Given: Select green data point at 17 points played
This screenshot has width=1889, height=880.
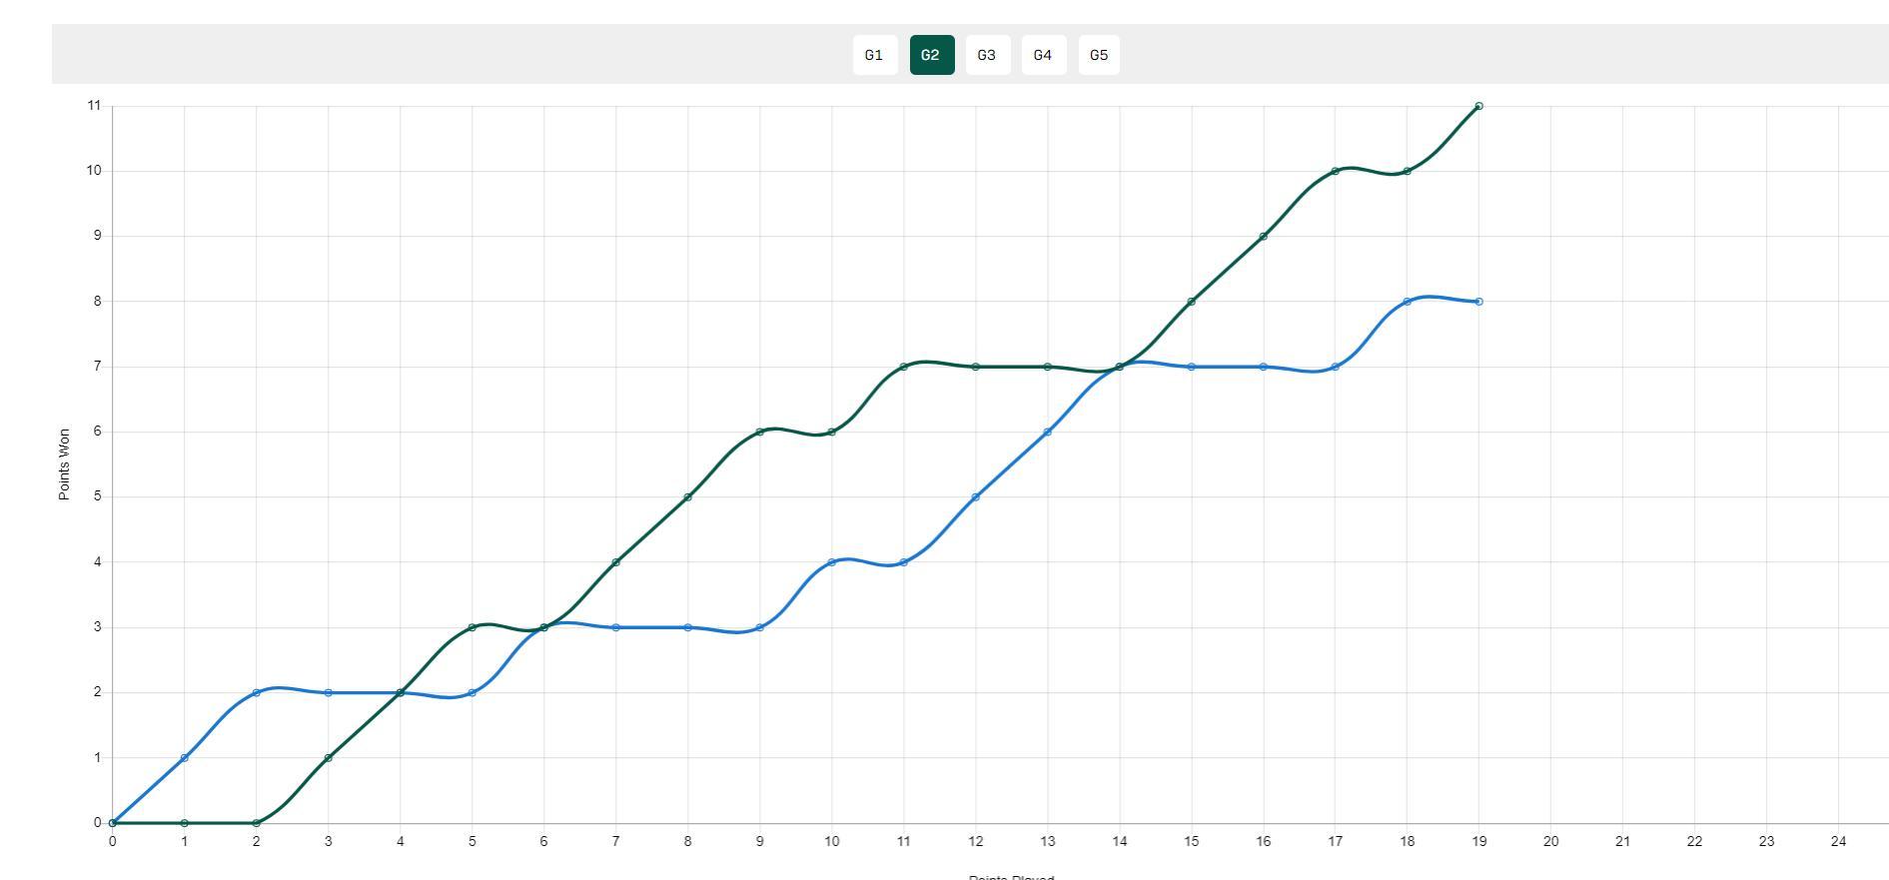Looking at the screenshot, I should pyautogui.click(x=1335, y=171).
